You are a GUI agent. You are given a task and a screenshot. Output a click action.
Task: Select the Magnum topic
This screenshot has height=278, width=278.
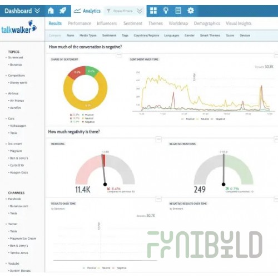point(16,151)
